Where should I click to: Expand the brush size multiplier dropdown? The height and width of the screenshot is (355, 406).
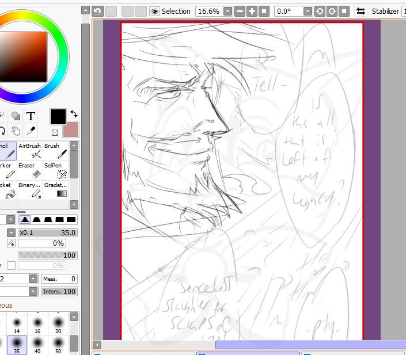pyautogui.click(x=11, y=232)
